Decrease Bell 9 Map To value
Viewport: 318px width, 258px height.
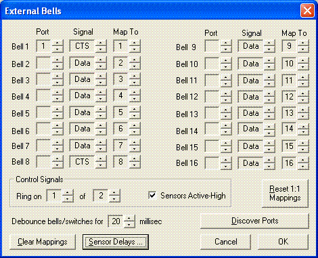303,49
